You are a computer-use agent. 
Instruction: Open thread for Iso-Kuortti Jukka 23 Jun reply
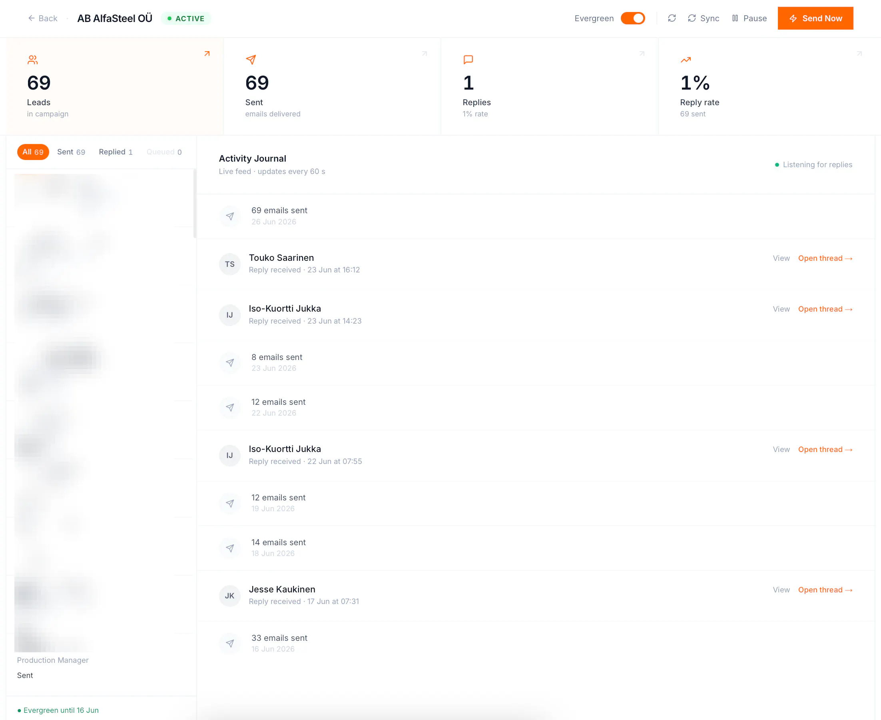pyautogui.click(x=825, y=310)
